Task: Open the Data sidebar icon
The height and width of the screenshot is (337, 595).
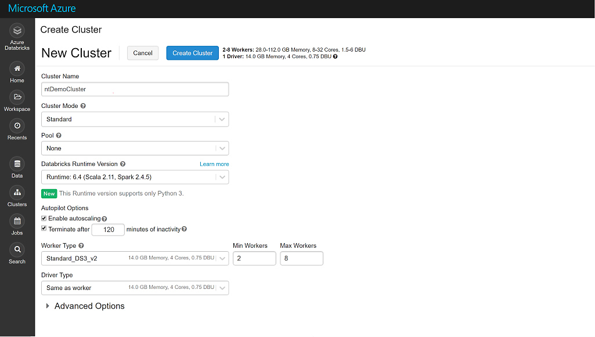Action: tap(17, 164)
